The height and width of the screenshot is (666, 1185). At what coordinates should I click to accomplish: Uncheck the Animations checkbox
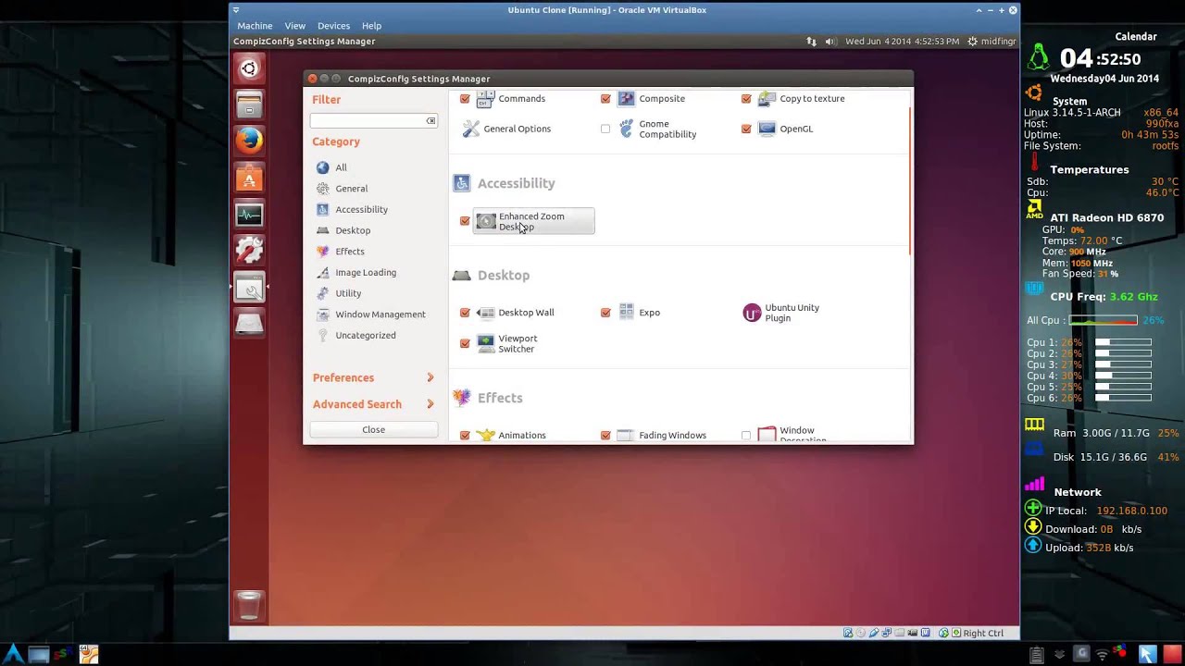pos(465,435)
